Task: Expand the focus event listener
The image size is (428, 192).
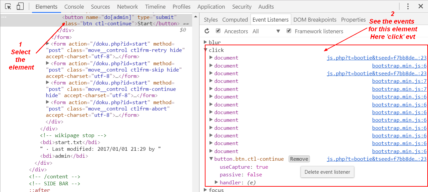Action: pos(206,190)
